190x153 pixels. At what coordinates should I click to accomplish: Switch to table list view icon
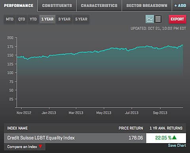158,19
